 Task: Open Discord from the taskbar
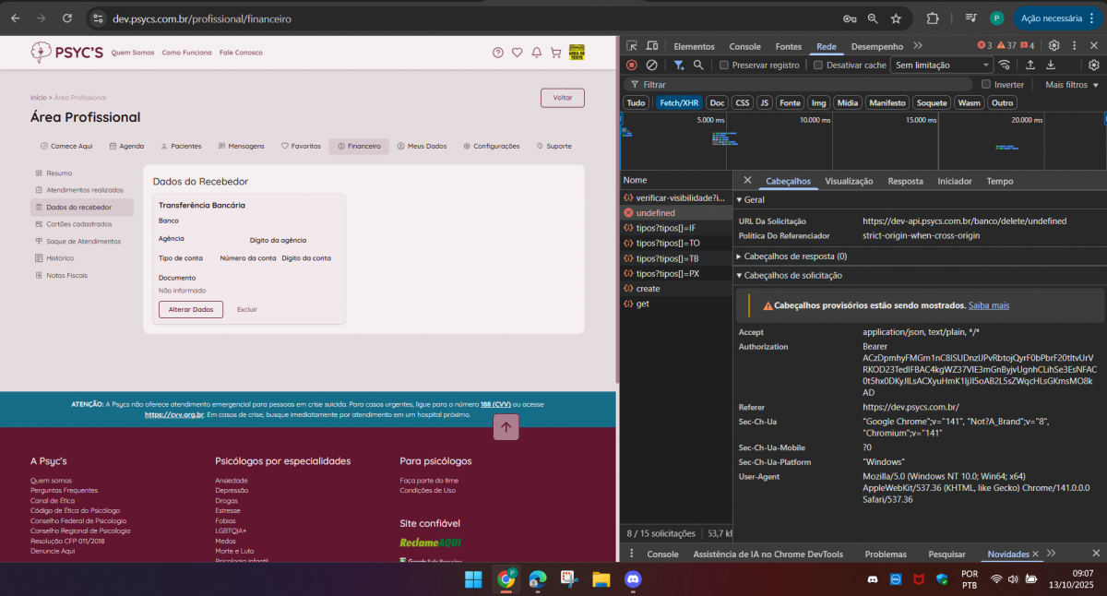coord(633,579)
